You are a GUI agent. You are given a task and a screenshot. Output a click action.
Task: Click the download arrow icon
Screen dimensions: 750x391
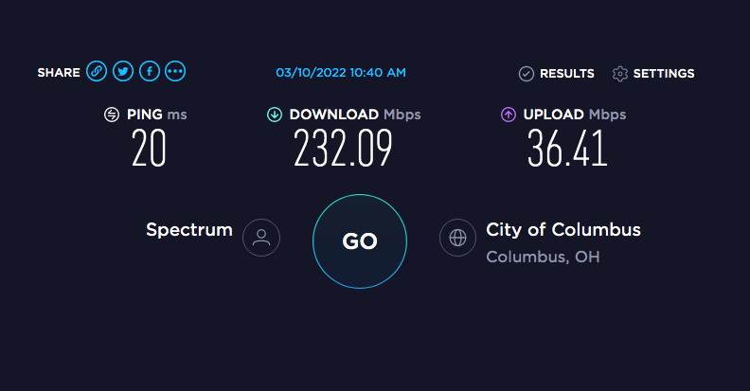click(274, 115)
